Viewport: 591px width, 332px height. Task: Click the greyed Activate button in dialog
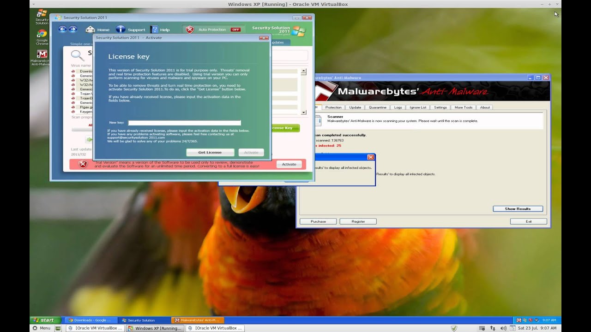[x=251, y=152]
